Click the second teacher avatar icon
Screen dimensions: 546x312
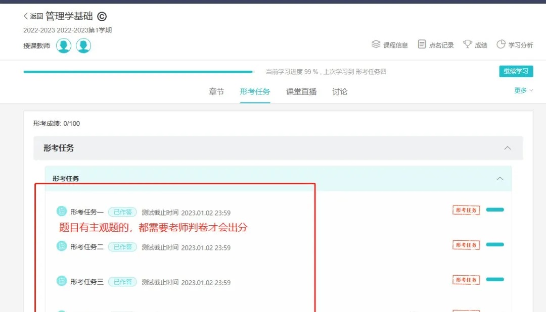coord(83,46)
